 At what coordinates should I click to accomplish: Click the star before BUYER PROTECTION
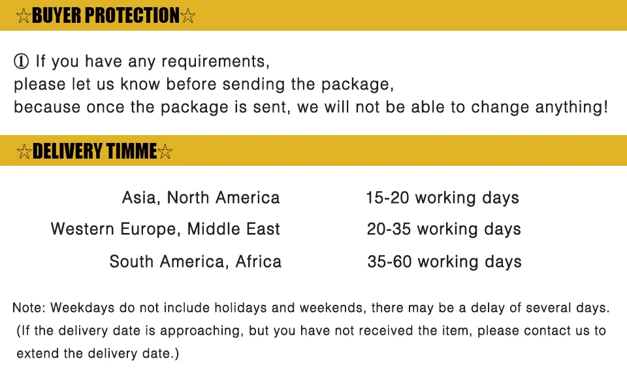click(x=24, y=16)
